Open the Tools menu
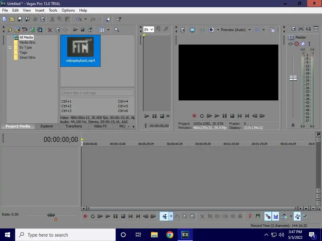Image resolution: width=322 pixels, height=241 pixels. tap(53, 10)
